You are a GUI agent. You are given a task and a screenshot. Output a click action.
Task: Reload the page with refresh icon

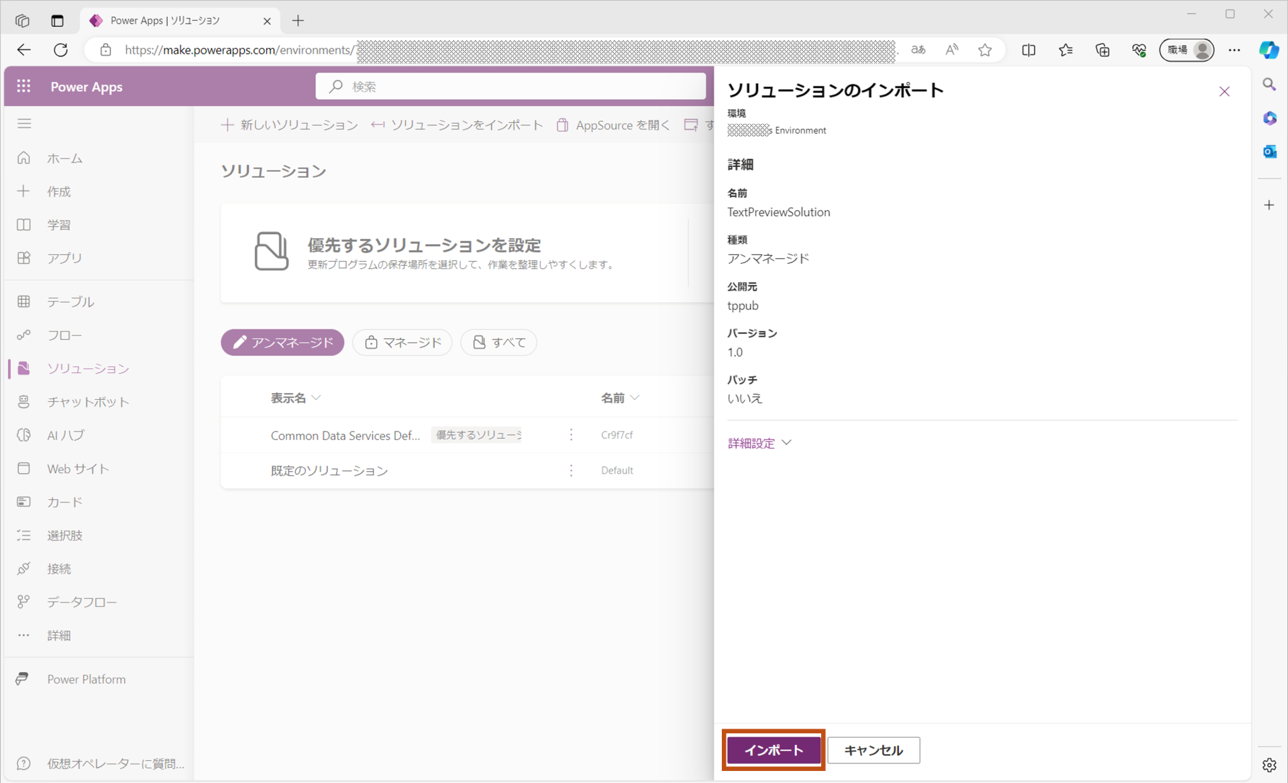(60, 50)
